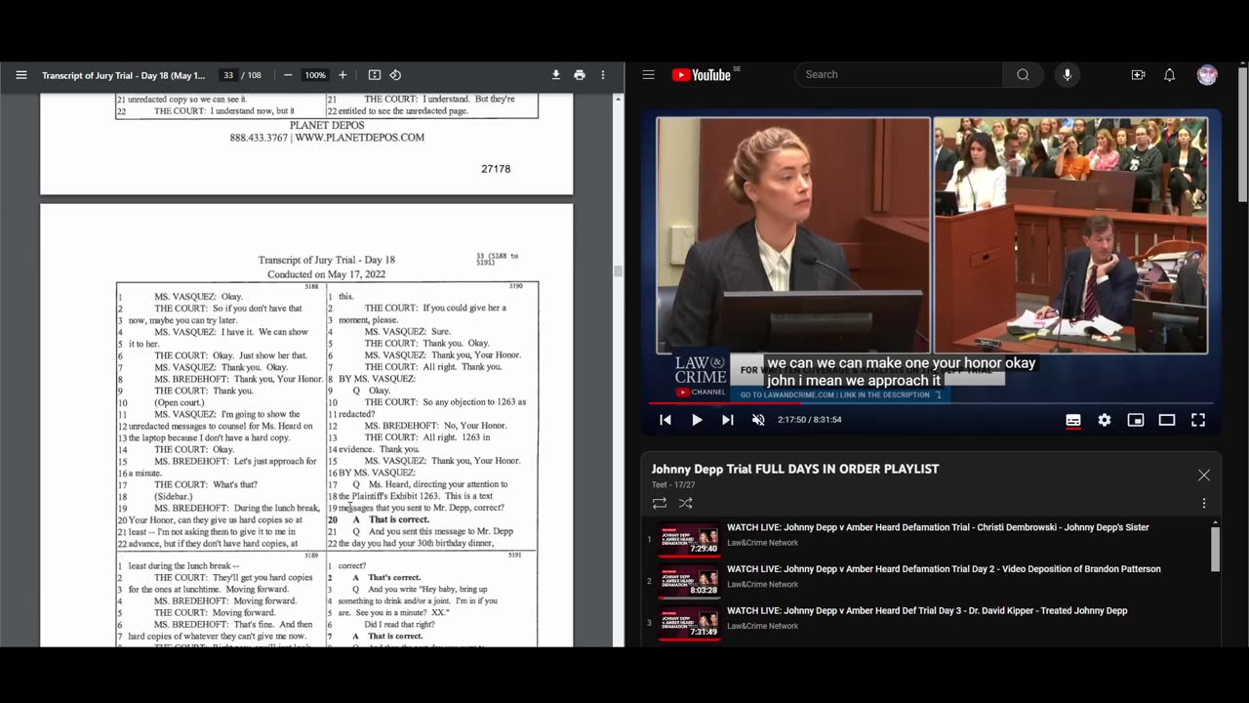Open Trial Day 2 Brandon Patterson thumbnail

(690, 581)
